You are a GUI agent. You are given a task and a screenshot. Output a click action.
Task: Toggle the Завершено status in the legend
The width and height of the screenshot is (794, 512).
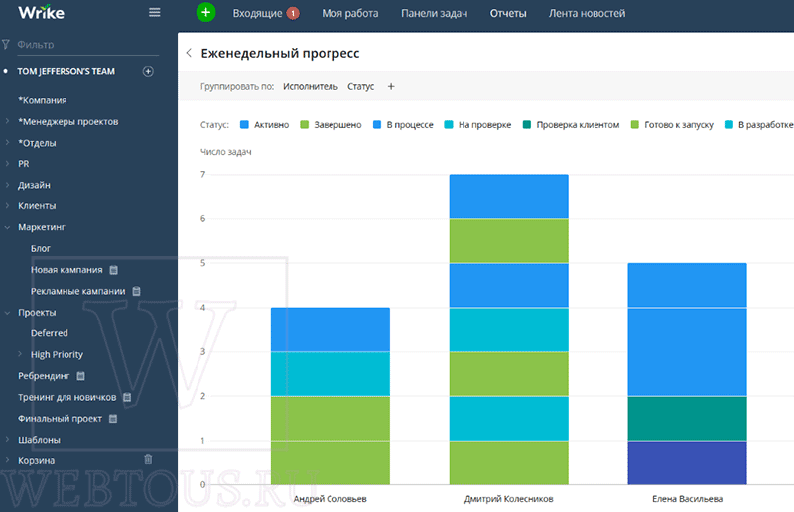click(331, 125)
